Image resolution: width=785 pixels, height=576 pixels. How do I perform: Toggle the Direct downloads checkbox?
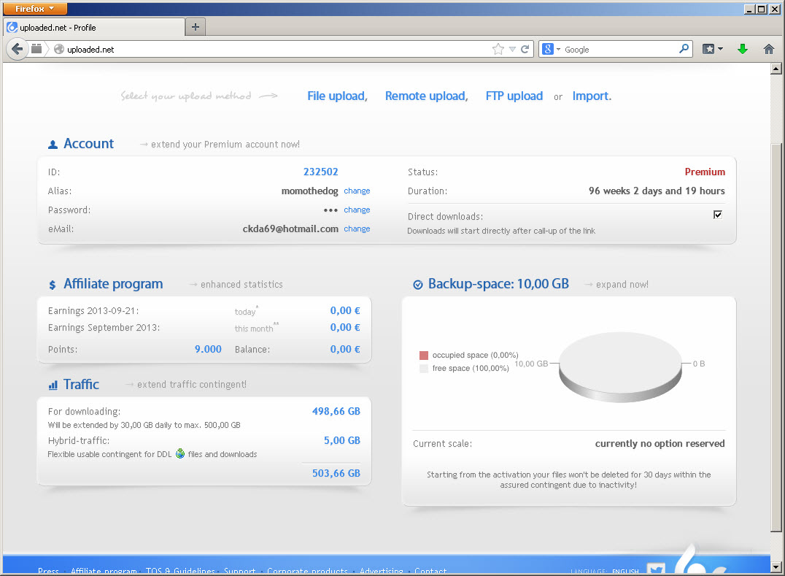coord(717,215)
